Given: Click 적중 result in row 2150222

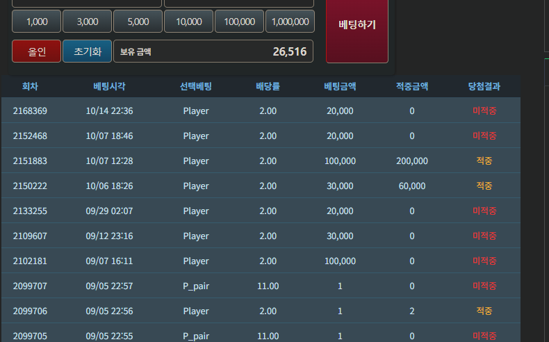Looking at the screenshot, I should tap(484, 186).
